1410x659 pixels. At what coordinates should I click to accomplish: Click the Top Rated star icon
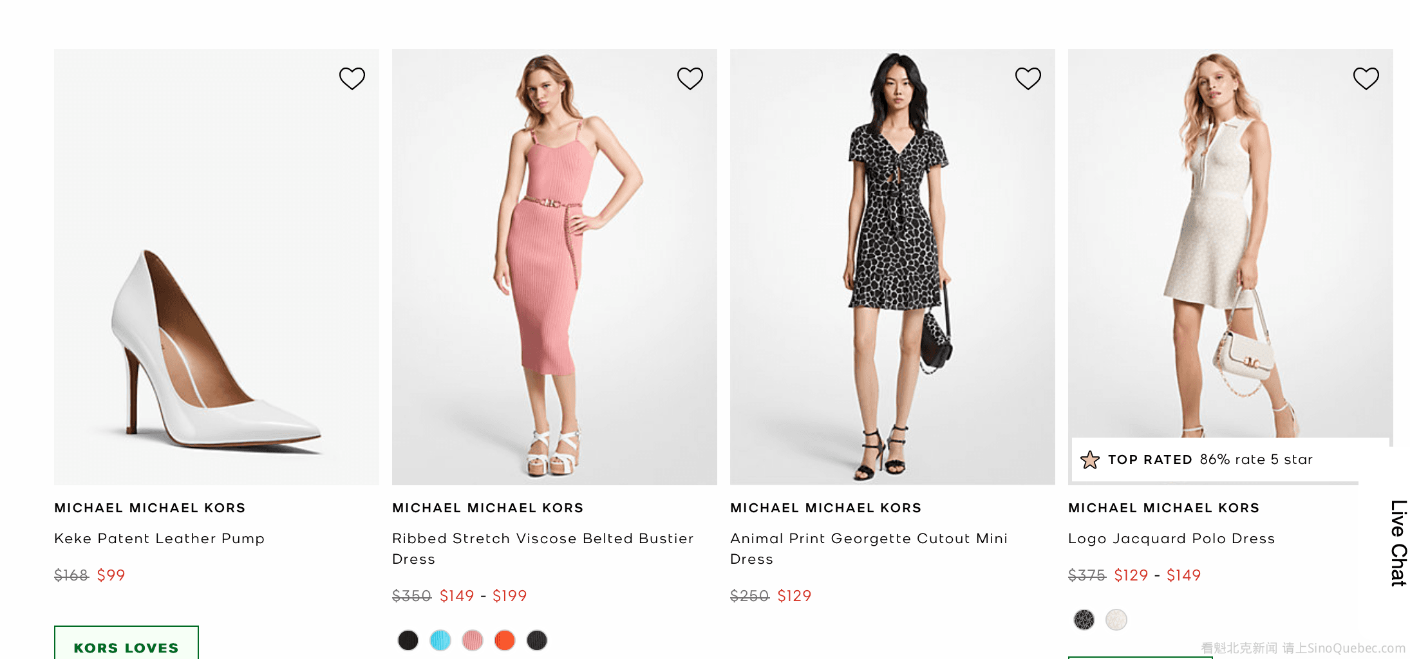[1090, 459]
